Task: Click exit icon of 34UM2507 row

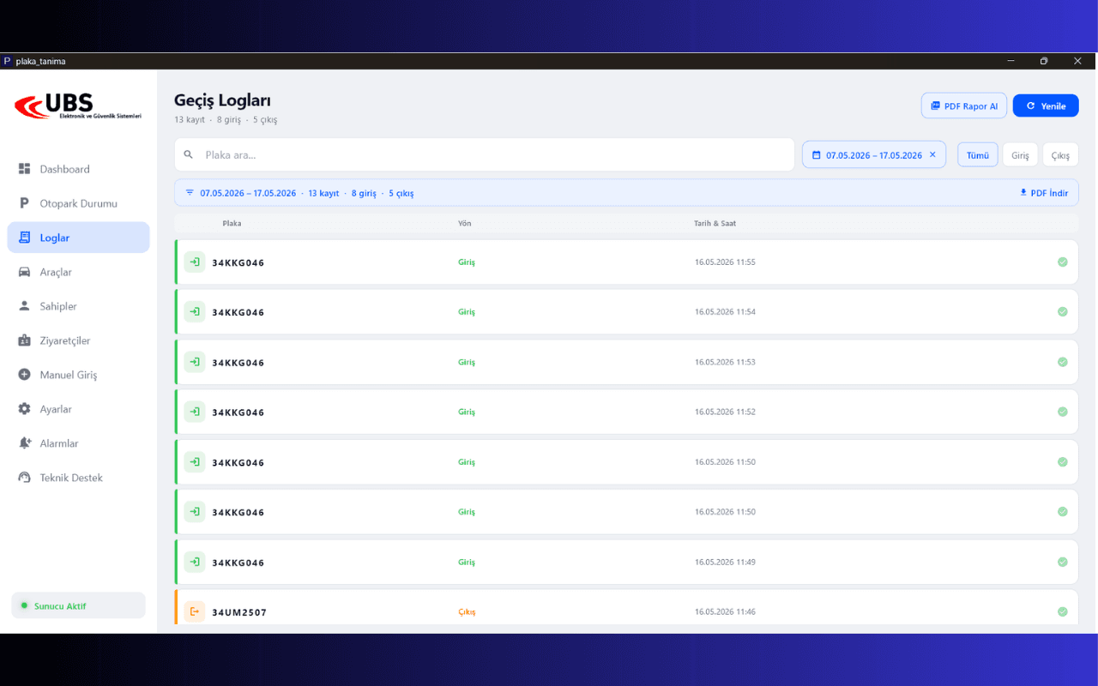Action: [x=195, y=611]
